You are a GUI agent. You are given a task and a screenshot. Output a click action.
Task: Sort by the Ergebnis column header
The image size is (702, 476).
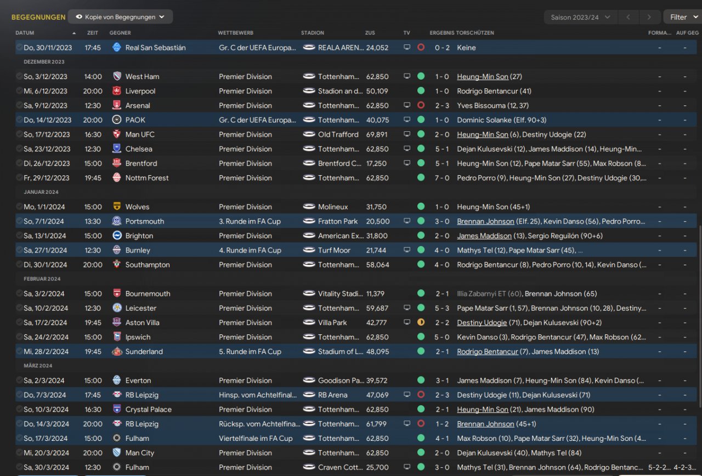coord(441,33)
